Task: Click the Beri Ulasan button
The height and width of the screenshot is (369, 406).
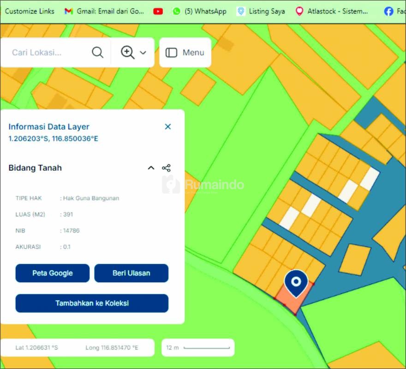Action: click(131, 273)
